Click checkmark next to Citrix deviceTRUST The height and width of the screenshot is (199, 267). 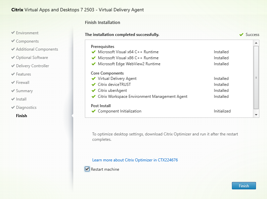94,85
